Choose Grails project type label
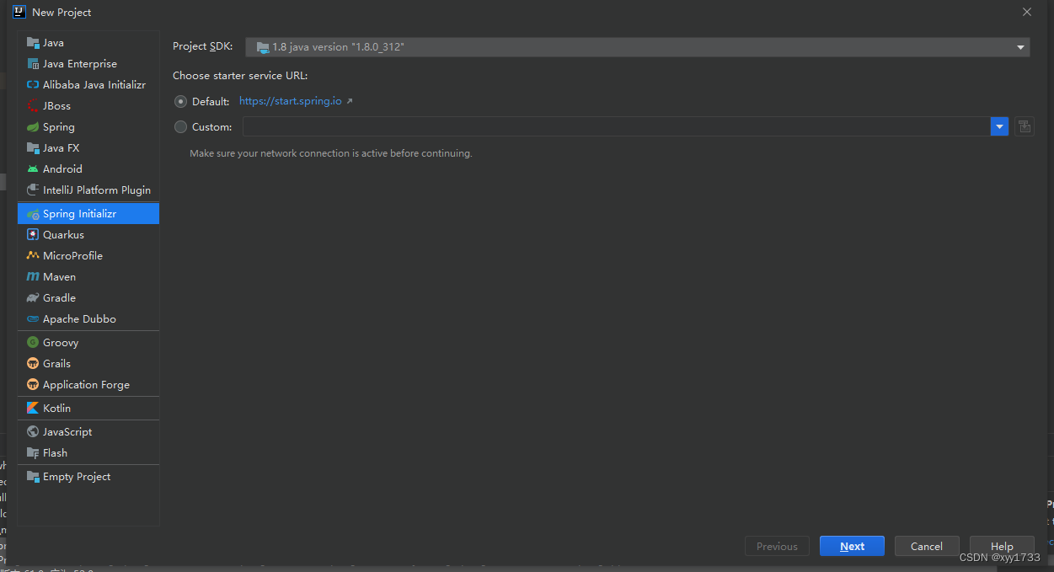Screen dimensions: 1054x572 (x=56, y=364)
